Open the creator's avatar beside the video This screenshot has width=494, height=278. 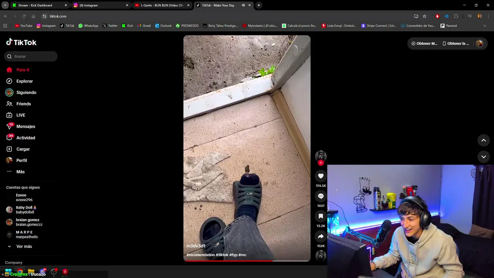pyautogui.click(x=321, y=156)
